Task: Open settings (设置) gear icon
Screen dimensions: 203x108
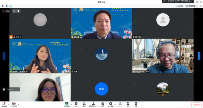Action: [136, 104]
